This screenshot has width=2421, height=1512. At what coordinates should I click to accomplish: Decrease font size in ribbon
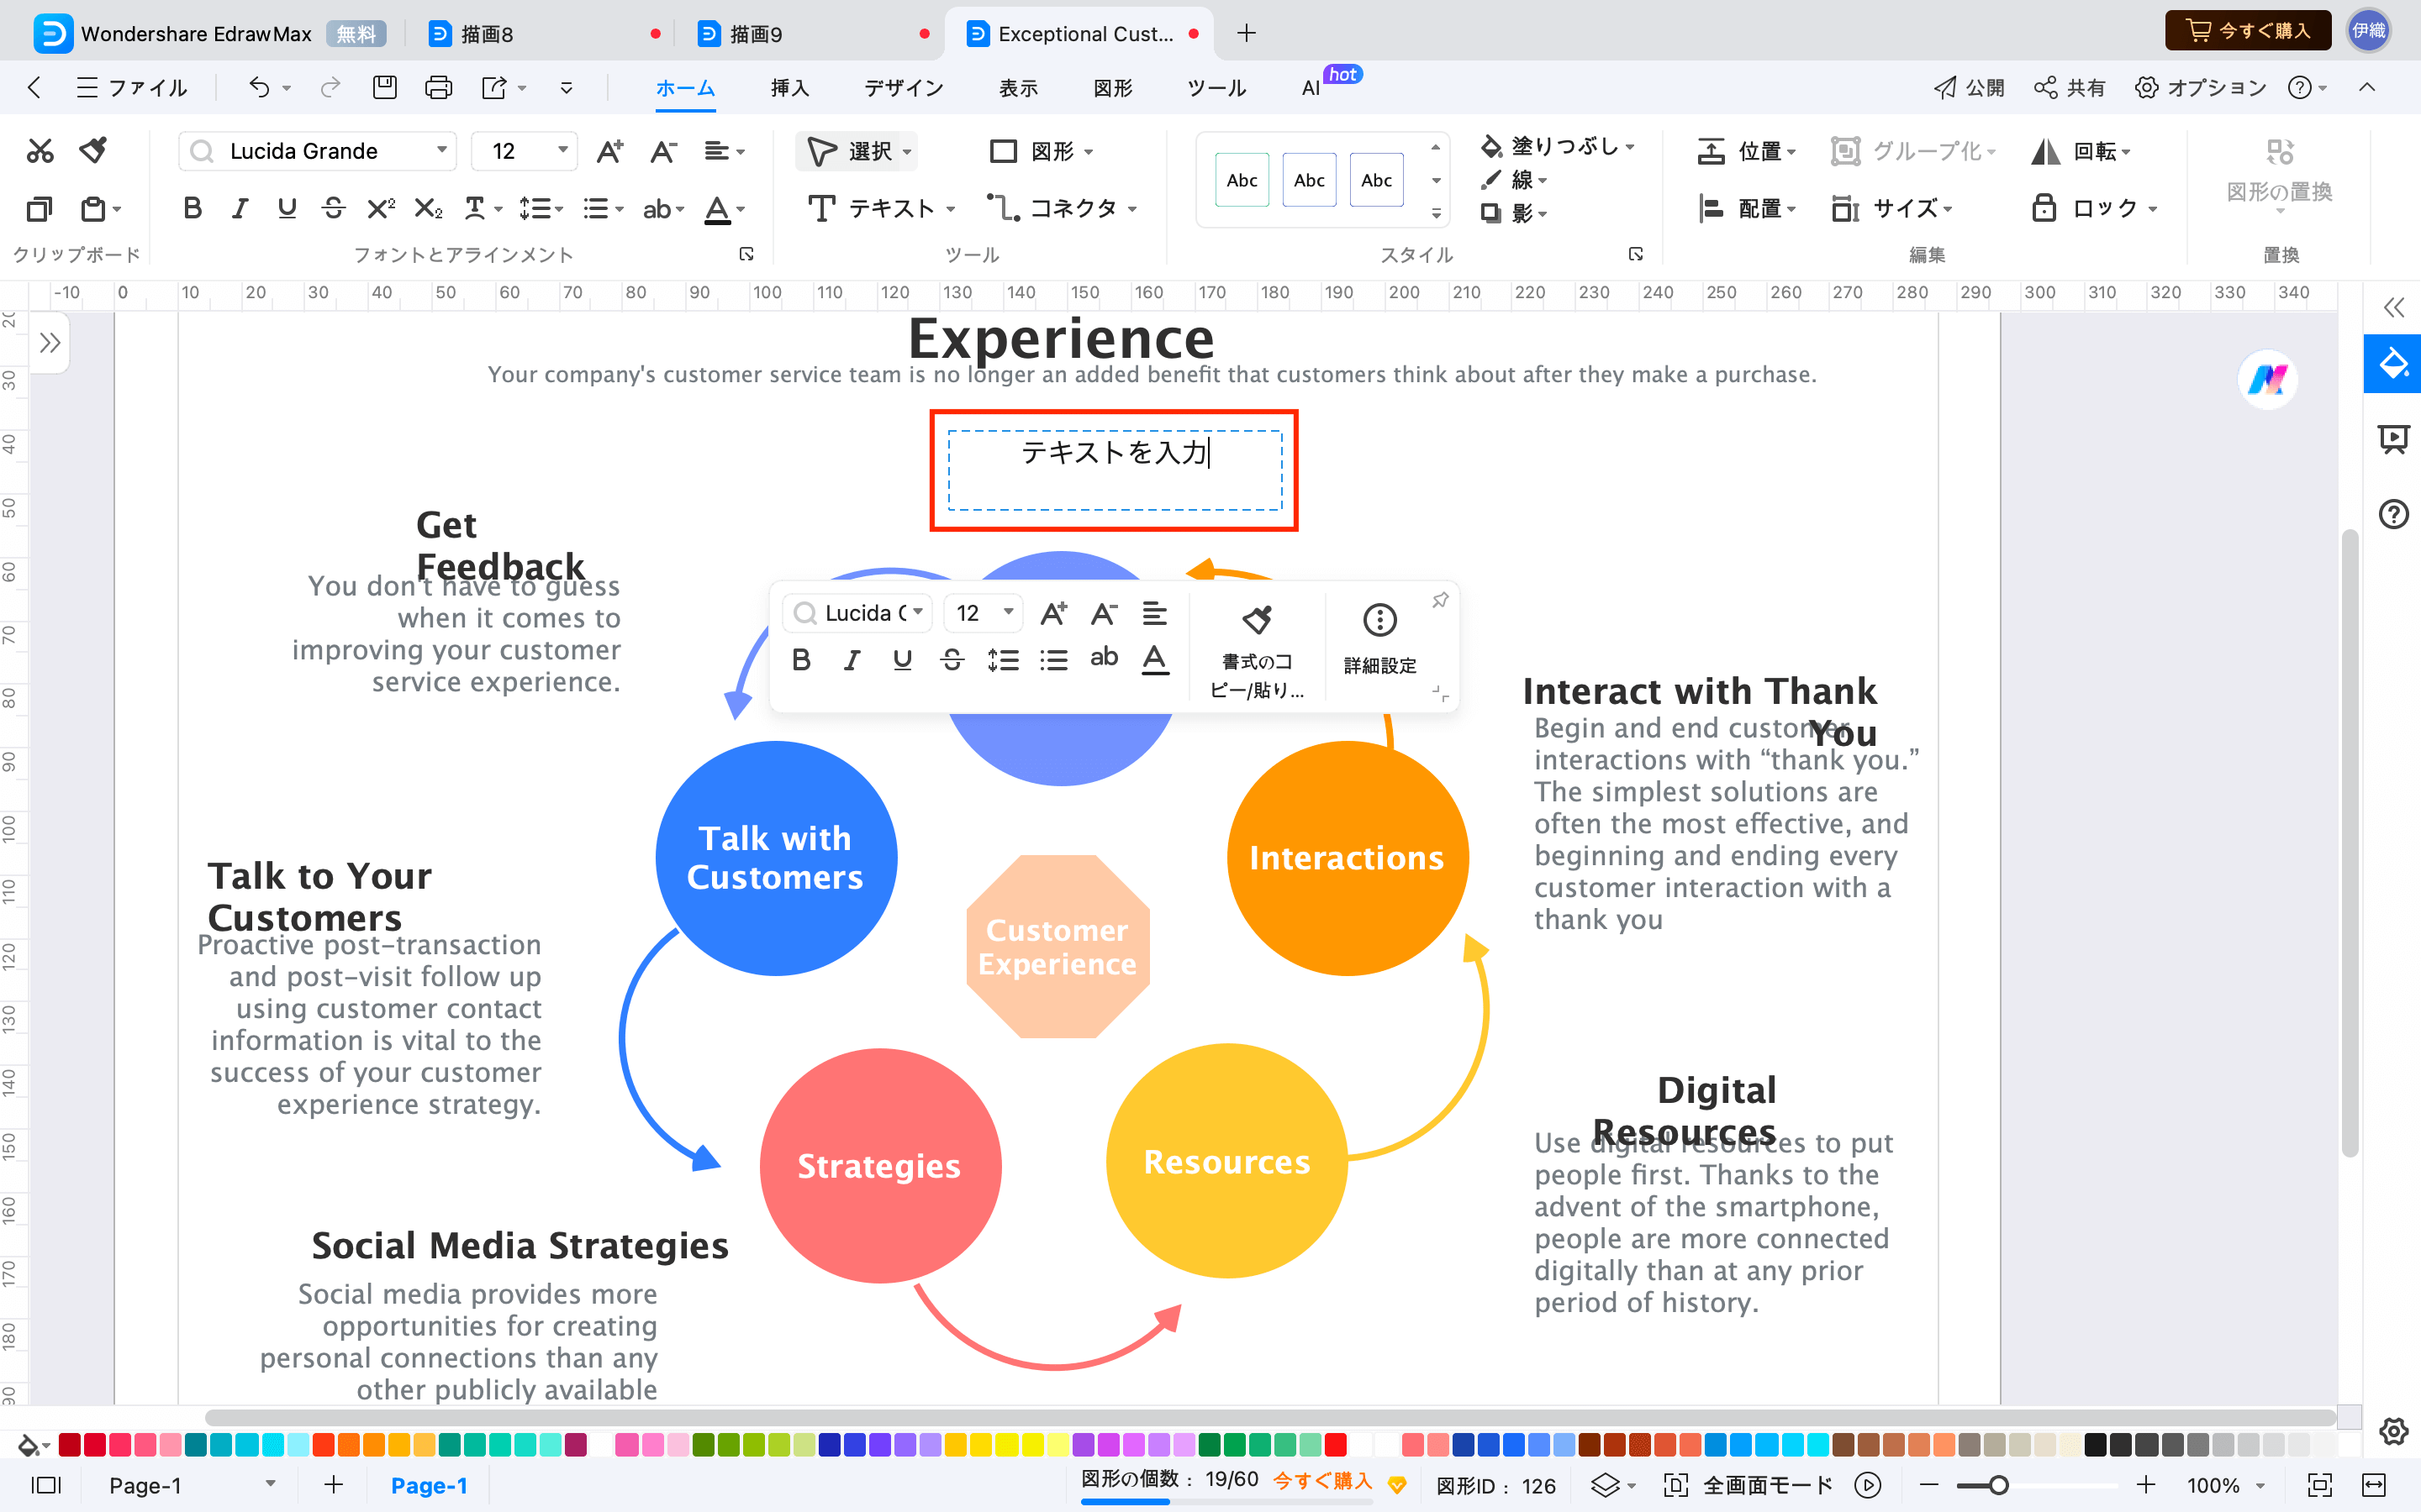[662, 151]
